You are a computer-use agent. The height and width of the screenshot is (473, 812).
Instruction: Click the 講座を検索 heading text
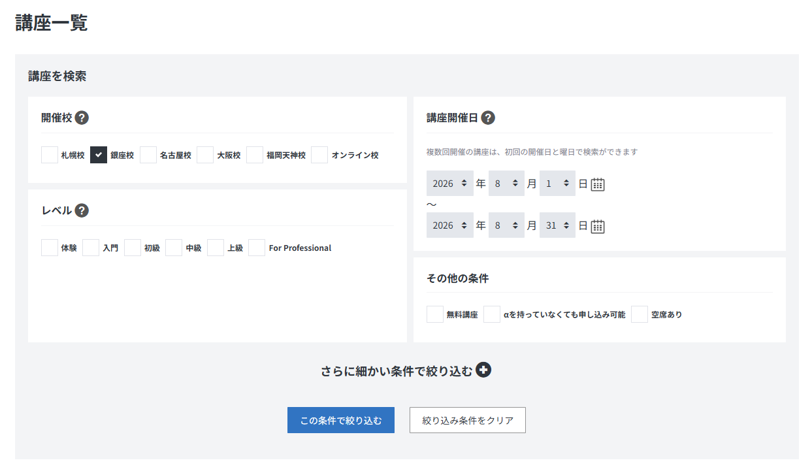[57, 76]
